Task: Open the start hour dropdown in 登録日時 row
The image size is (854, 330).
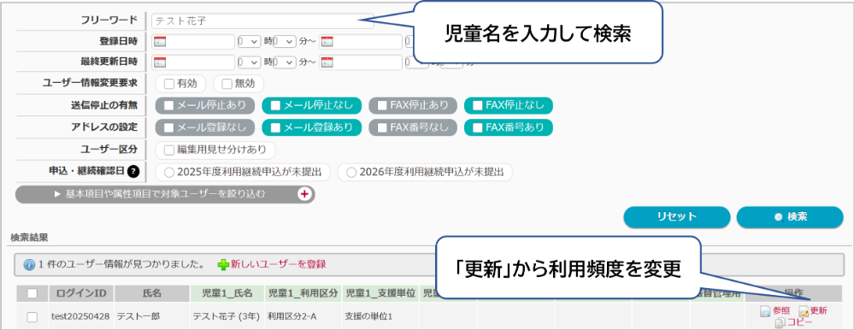Action: click(250, 41)
